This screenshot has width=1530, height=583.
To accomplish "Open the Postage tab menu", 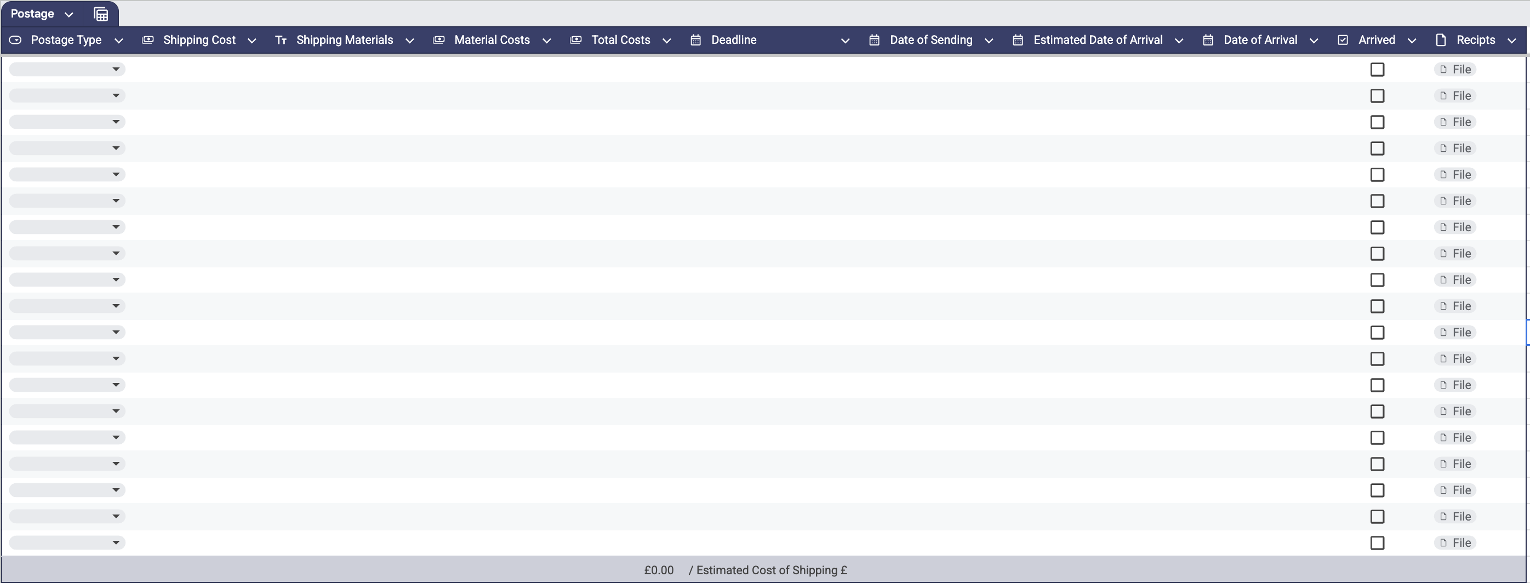I will point(69,14).
